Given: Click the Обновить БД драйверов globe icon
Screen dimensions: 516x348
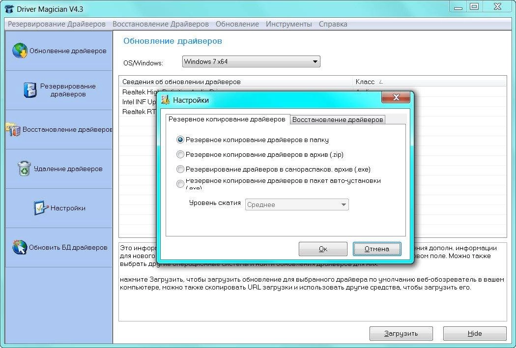Looking at the screenshot, I should tap(20, 247).
